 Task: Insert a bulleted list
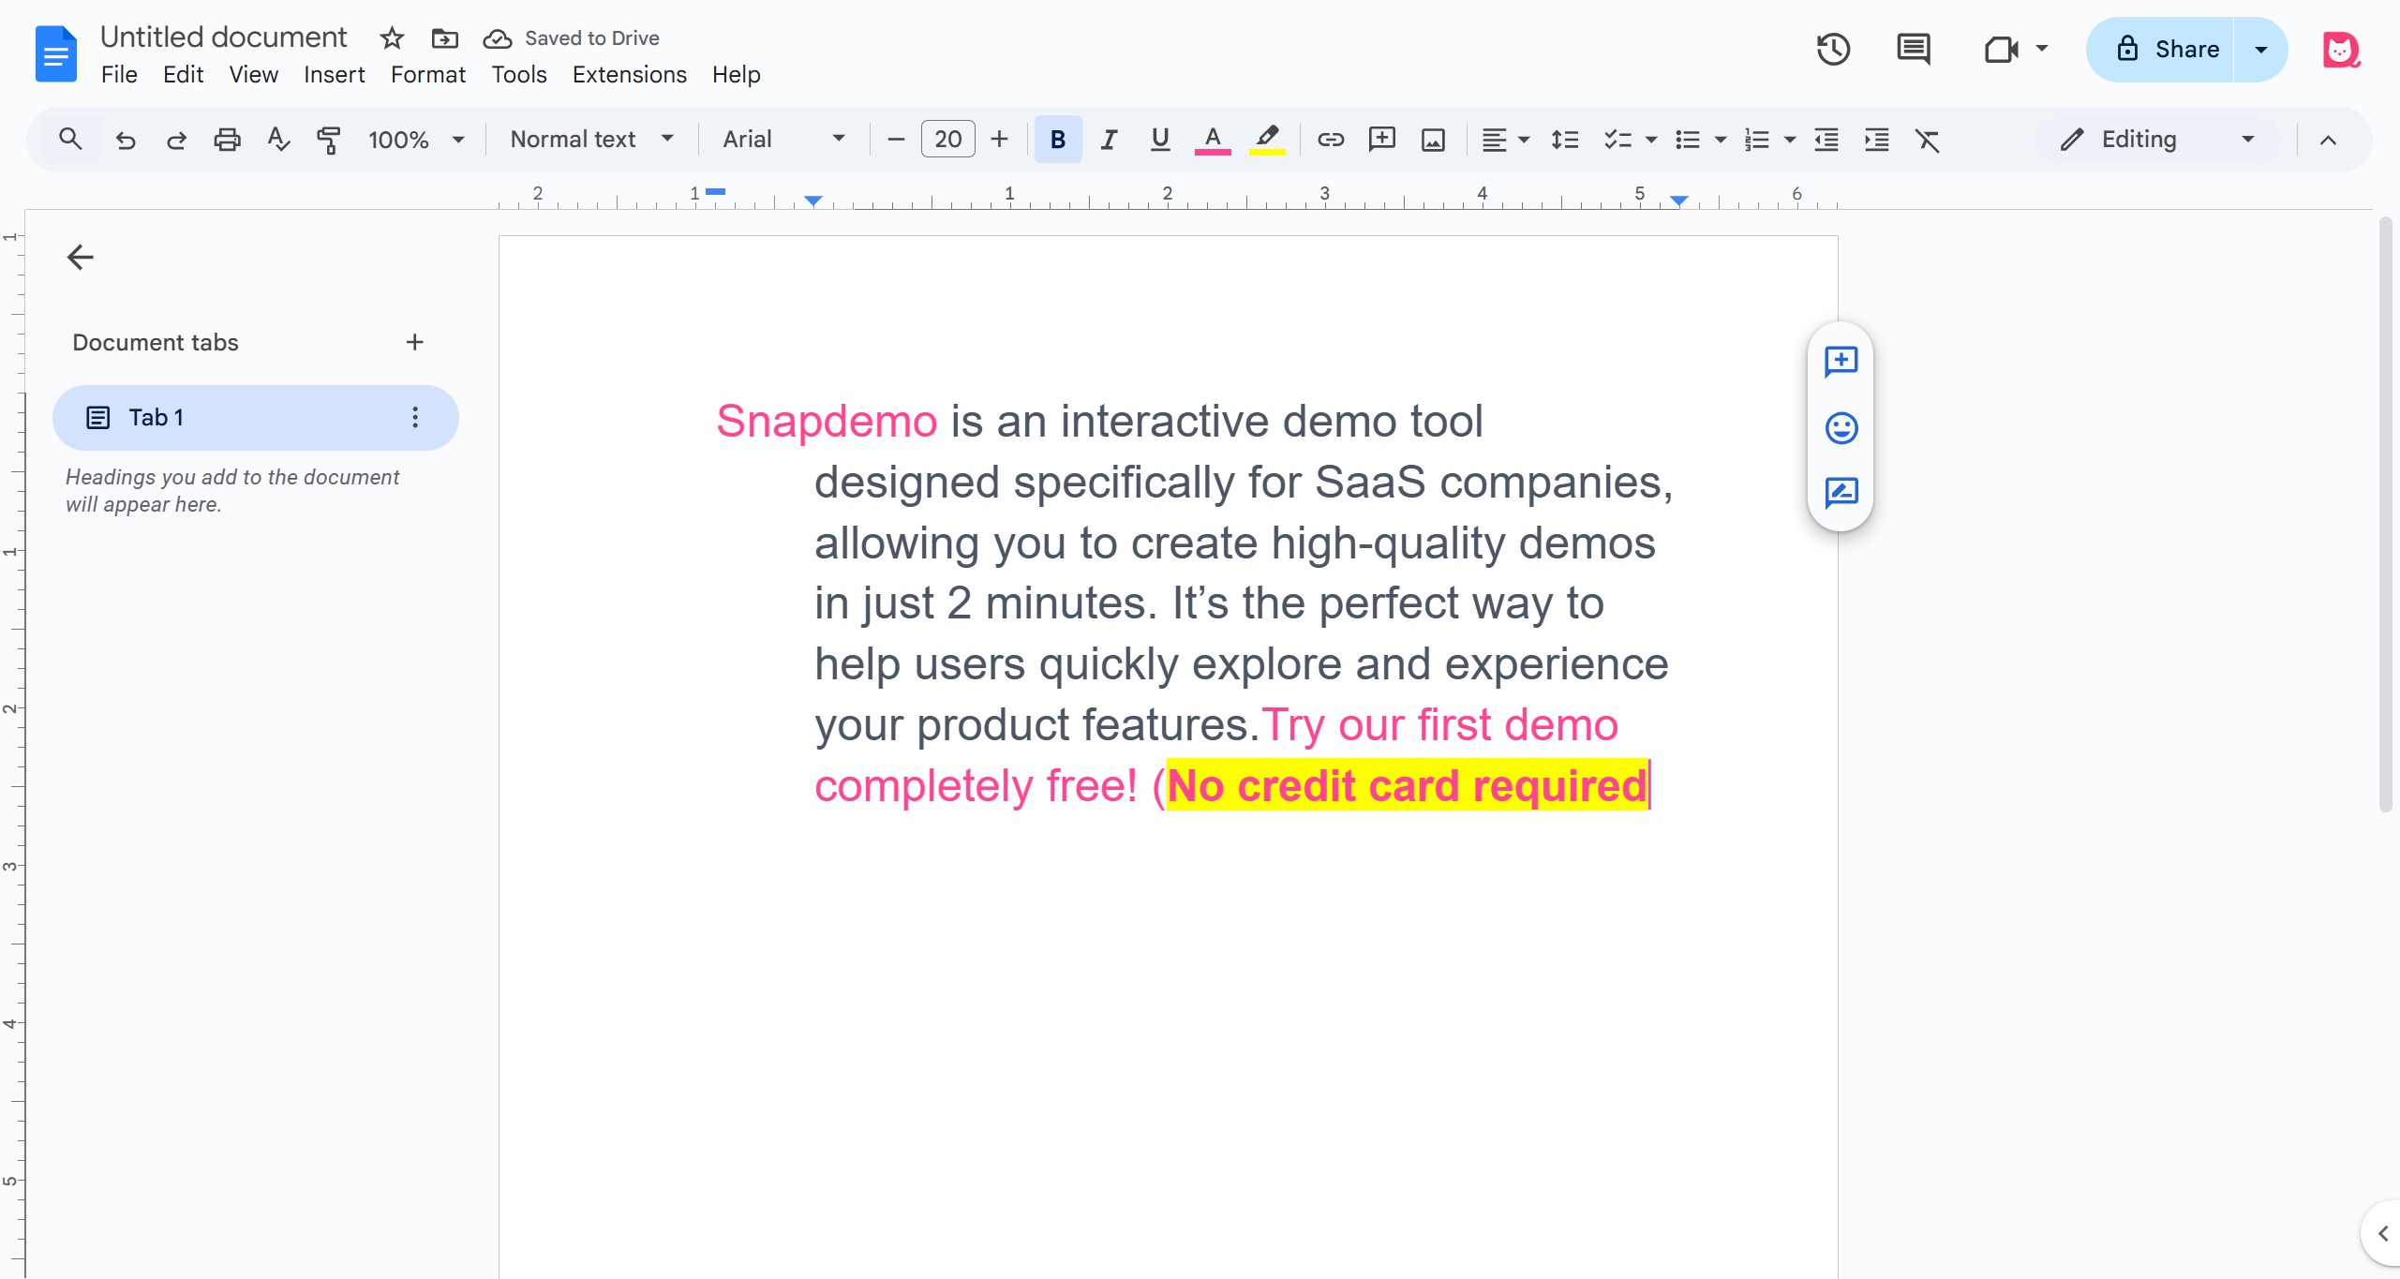click(x=1687, y=140)
